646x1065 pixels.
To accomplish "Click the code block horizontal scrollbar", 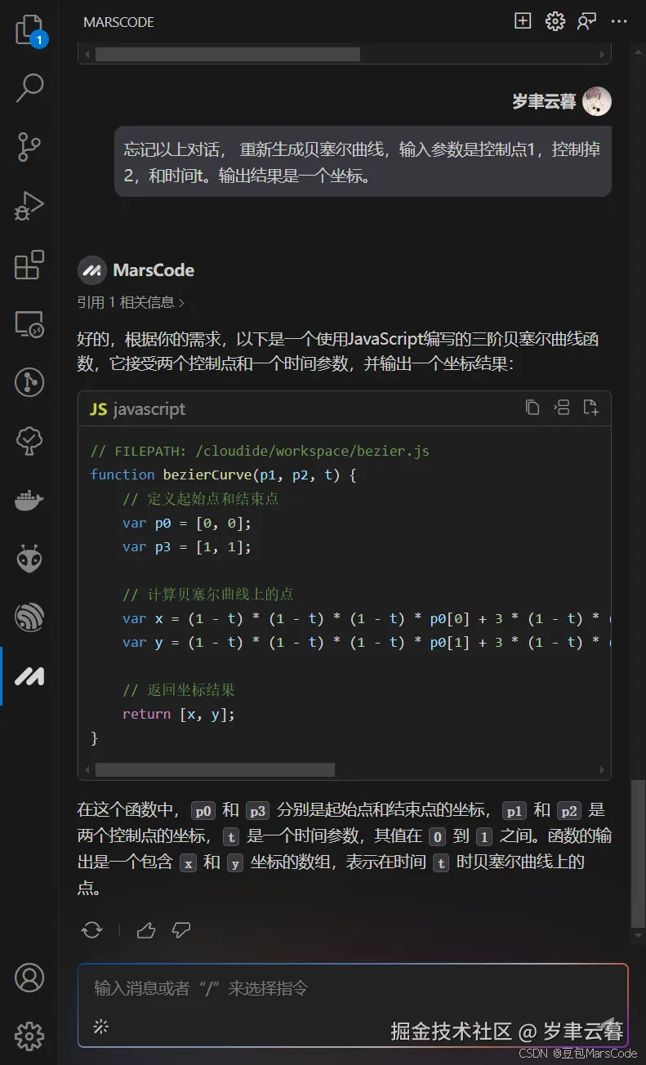I will click(215, 769).
